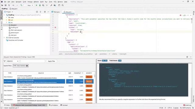Viewport: 195px width, 109px height.
Task: Open Project Structure toolbar icon
Action: tap(55, 5)
